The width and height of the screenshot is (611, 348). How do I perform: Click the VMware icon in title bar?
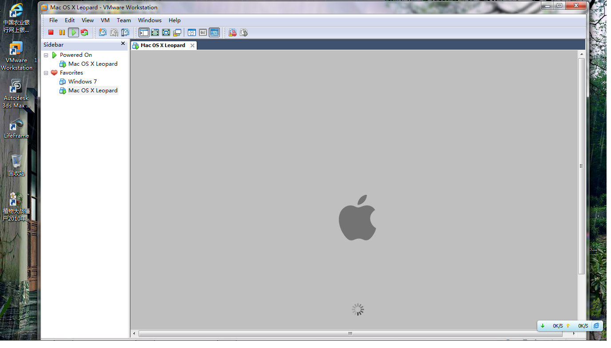[x=44, y=7]
